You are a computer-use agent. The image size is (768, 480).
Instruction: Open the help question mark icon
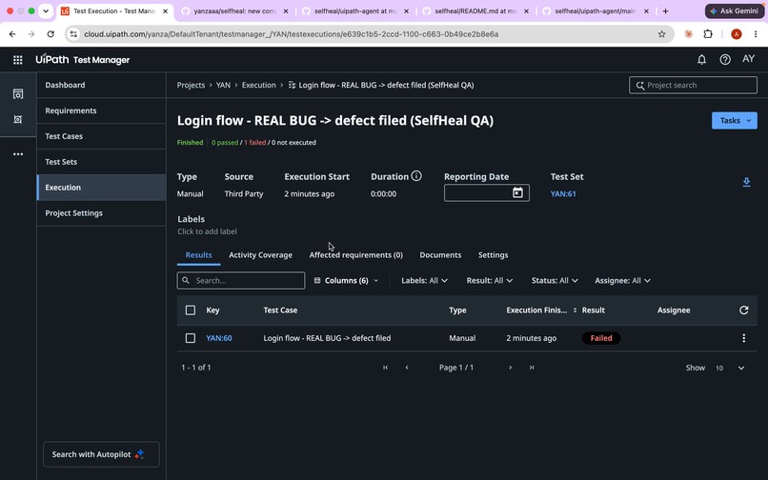725,60
